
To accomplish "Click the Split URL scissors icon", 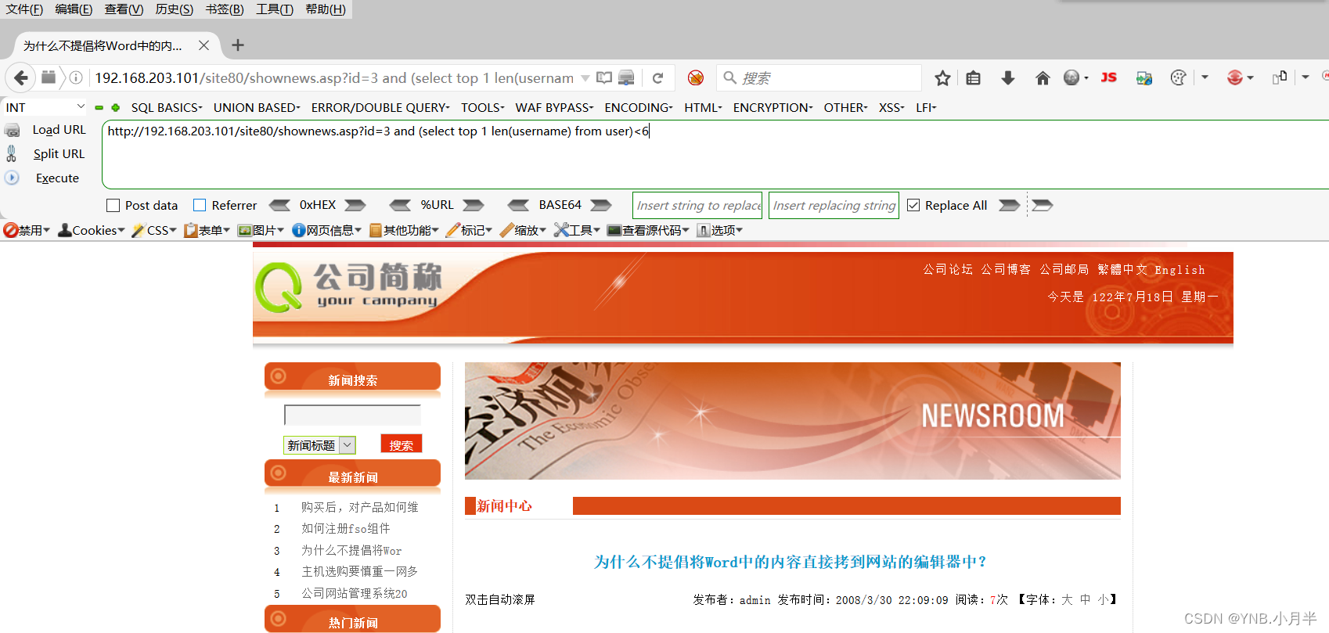I will click(12, 153).
